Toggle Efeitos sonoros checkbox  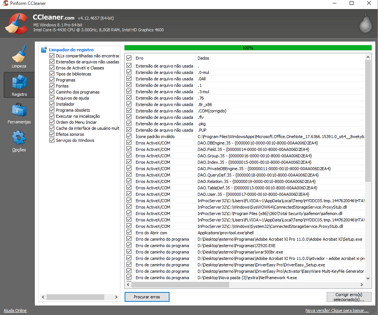click(52, 134)
